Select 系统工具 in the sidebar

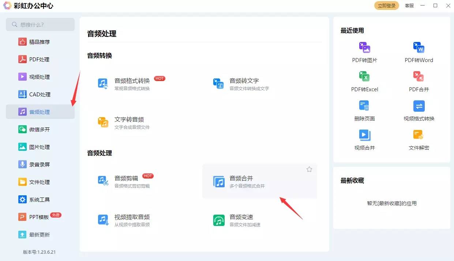(40, 199)
